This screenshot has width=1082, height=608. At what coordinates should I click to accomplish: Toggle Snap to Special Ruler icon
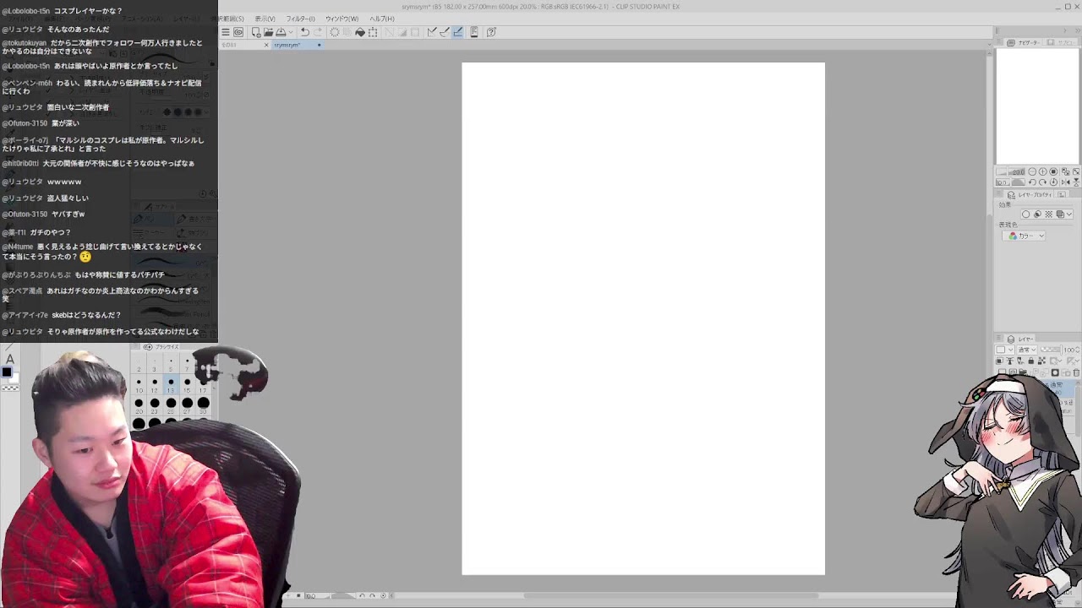coord(445,32)
